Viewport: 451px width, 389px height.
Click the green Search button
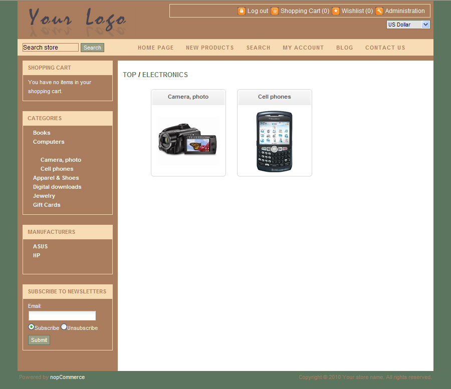pyautogui.click(x=92, y=48)
